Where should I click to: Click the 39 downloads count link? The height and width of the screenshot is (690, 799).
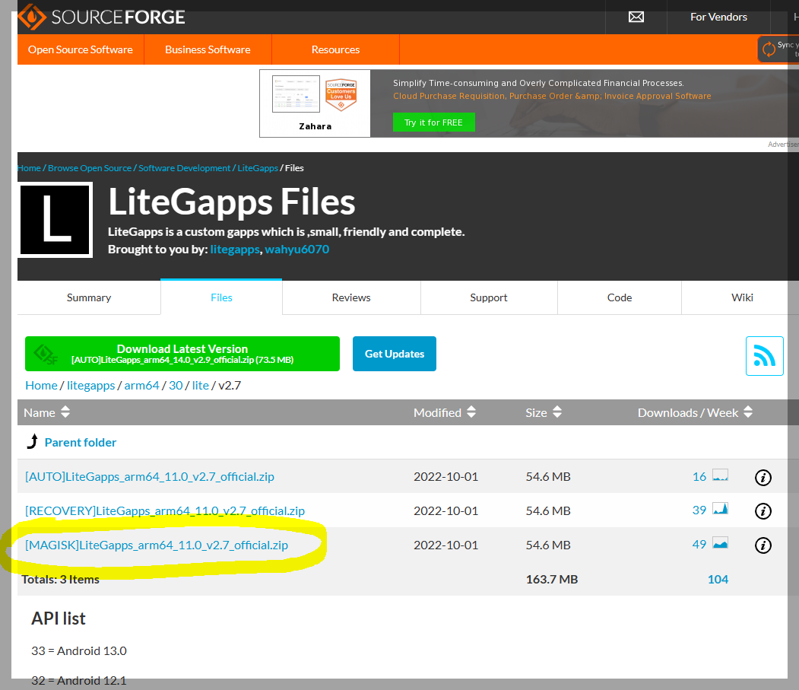click(x=699, y=510)
